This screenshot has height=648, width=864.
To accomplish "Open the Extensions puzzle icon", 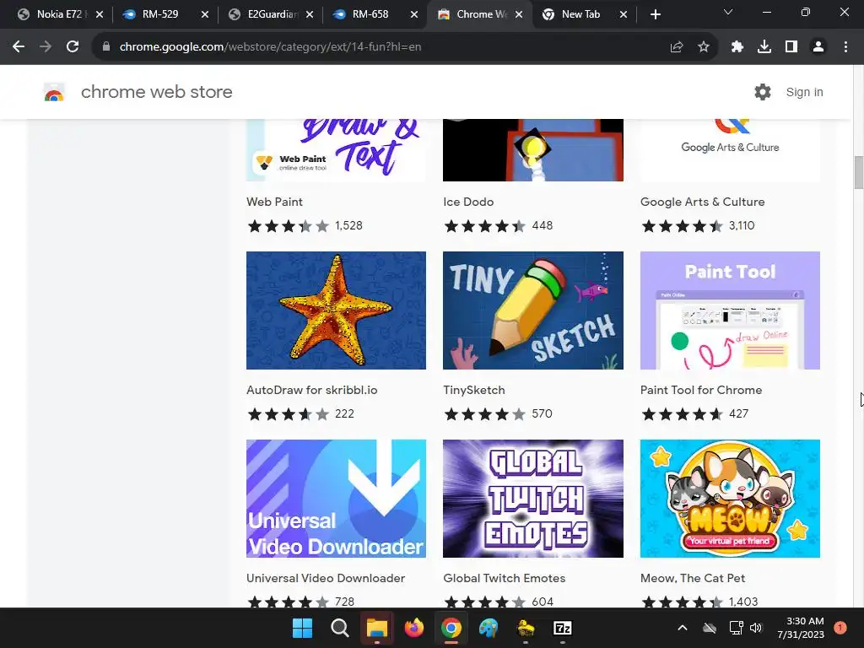I will [737, 47].
